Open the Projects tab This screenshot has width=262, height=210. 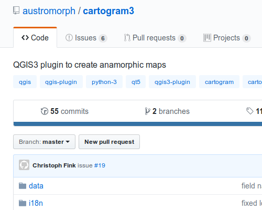(227, 38)
